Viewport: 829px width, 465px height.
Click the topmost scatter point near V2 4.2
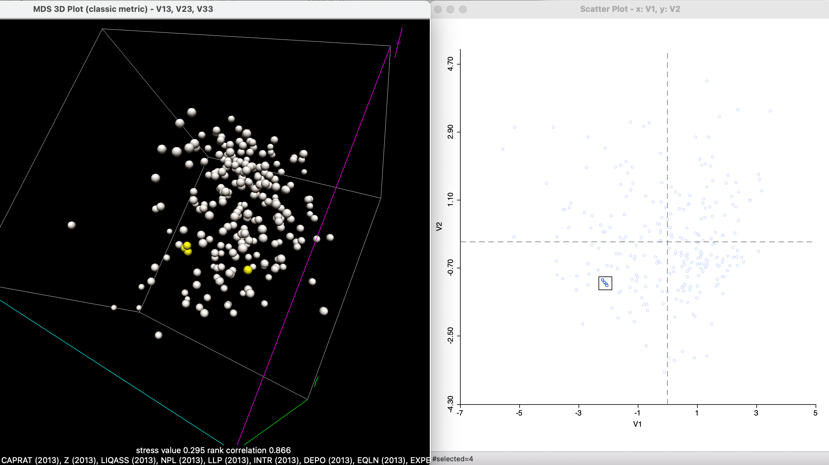click(707, 81)
